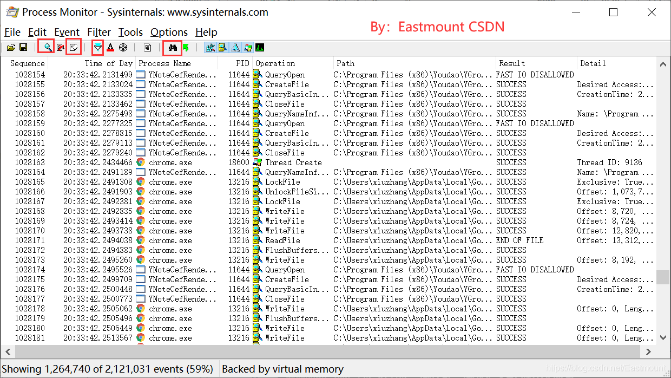Toggle event capture with the magnifier icon
The width and height of the screenshot is (671, 378).
[x=48, y=48]
